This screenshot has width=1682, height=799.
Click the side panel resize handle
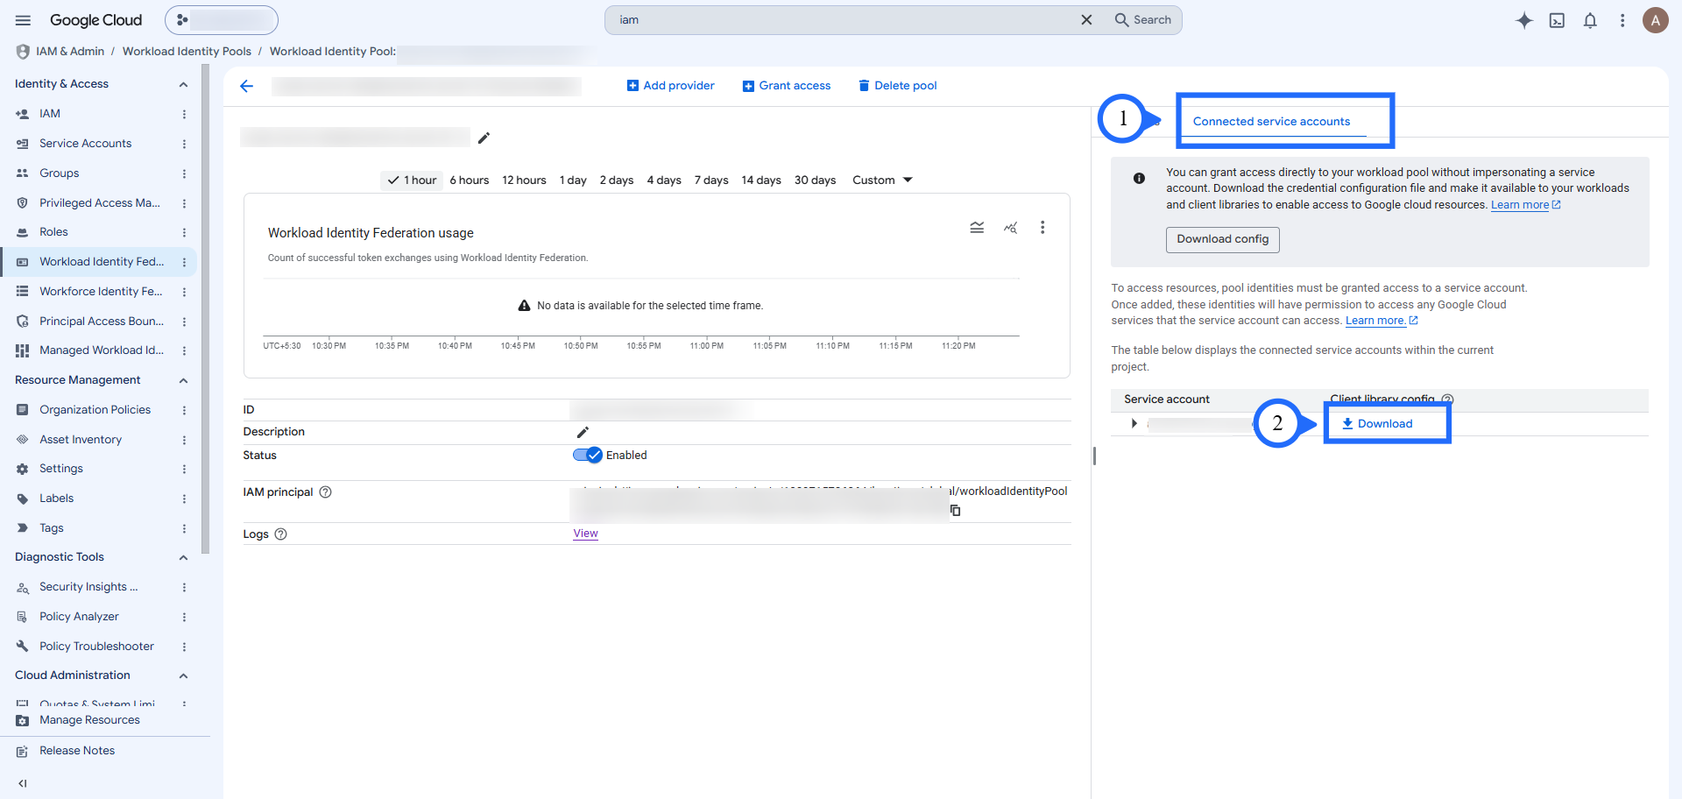pos(1094,456)
